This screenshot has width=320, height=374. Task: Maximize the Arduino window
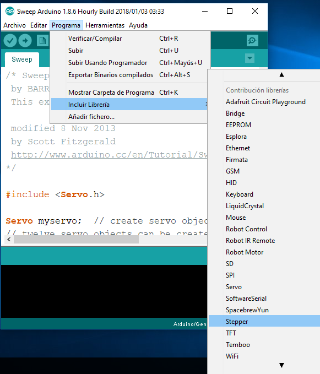(230, 11)
